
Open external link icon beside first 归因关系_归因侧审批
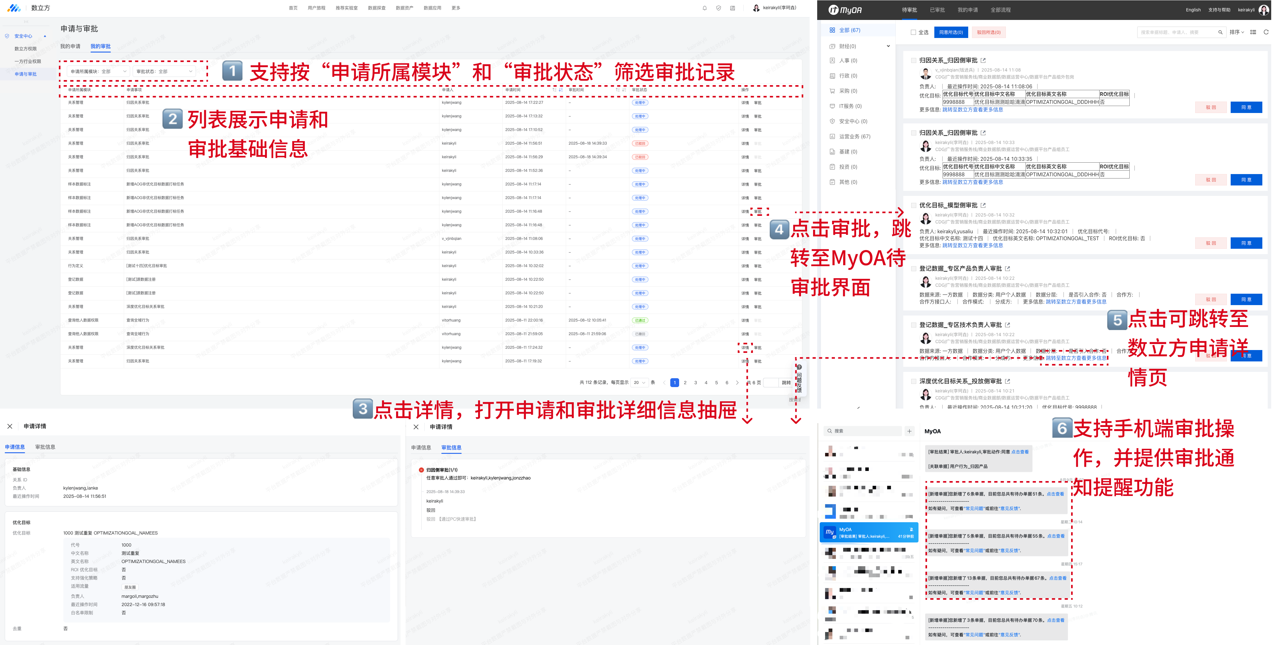(983, 60)
